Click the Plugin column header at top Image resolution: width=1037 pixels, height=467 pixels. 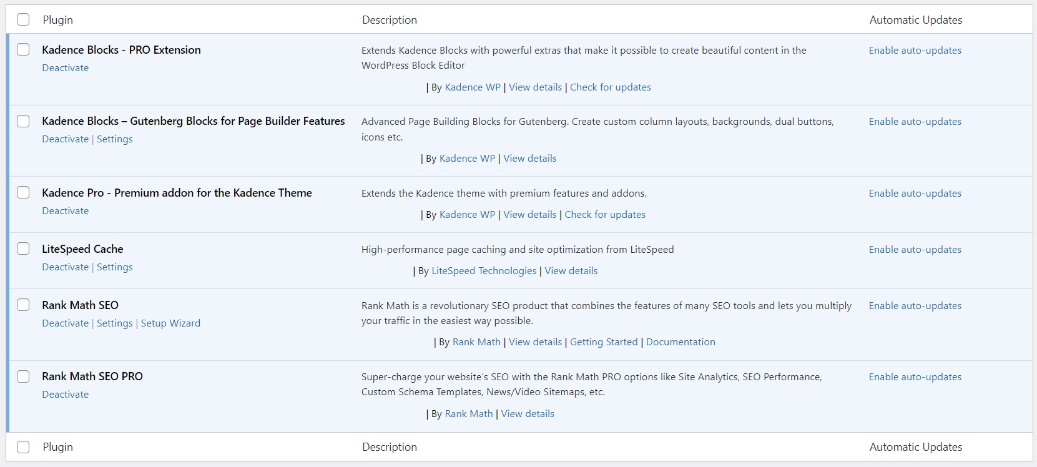(57, 20)
